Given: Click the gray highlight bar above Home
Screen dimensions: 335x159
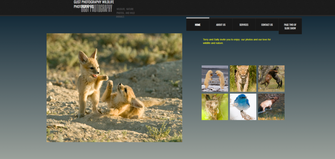Looking at the screenshot, I should [x=198, y=18].
